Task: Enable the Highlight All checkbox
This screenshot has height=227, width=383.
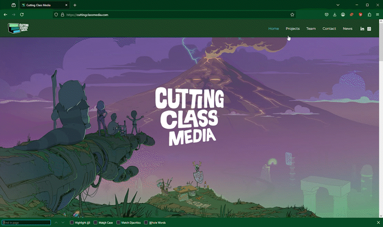Action: [x=72, y=223]
